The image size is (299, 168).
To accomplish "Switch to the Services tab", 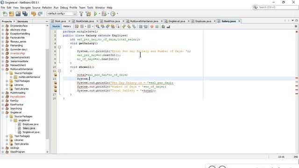I will 22,21.
